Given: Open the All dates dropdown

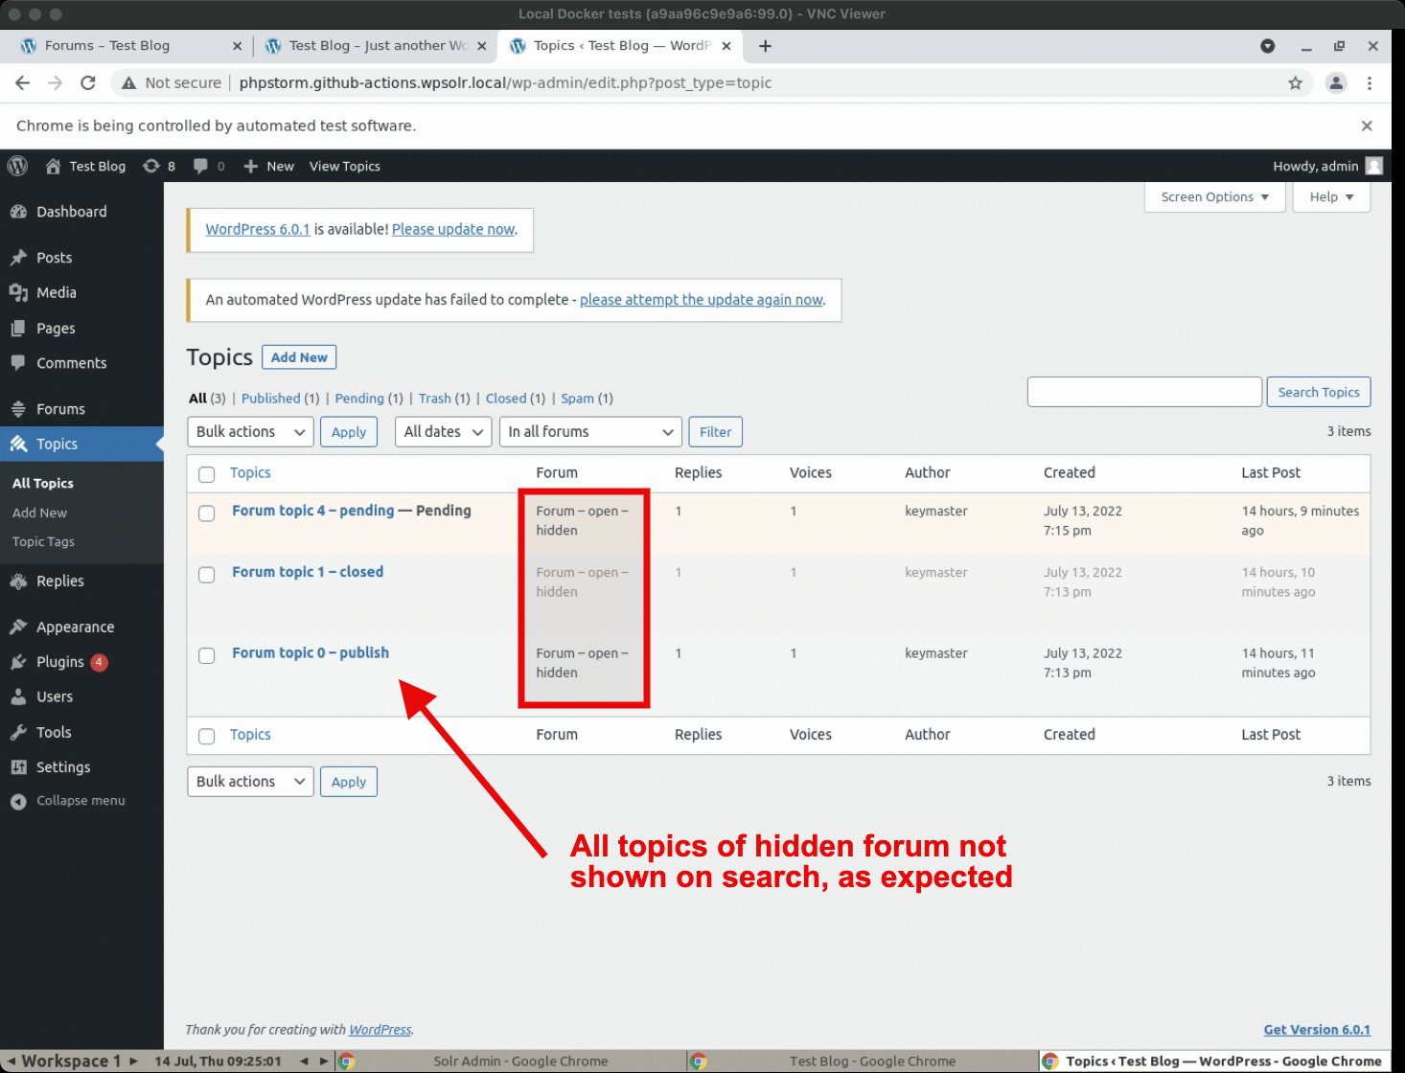Looking at the screenshot, I should [443, 432].
